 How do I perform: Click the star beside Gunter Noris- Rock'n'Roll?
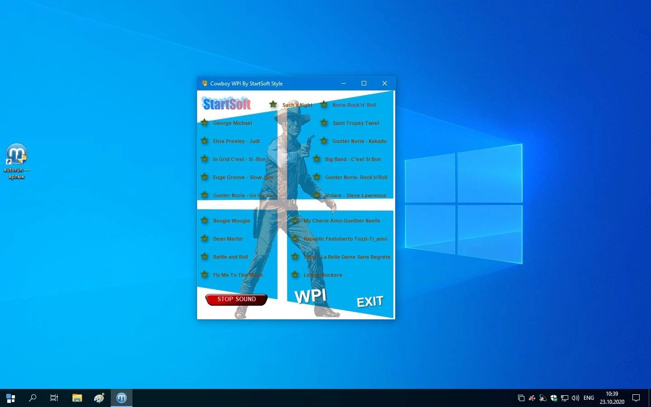[316, 177]
